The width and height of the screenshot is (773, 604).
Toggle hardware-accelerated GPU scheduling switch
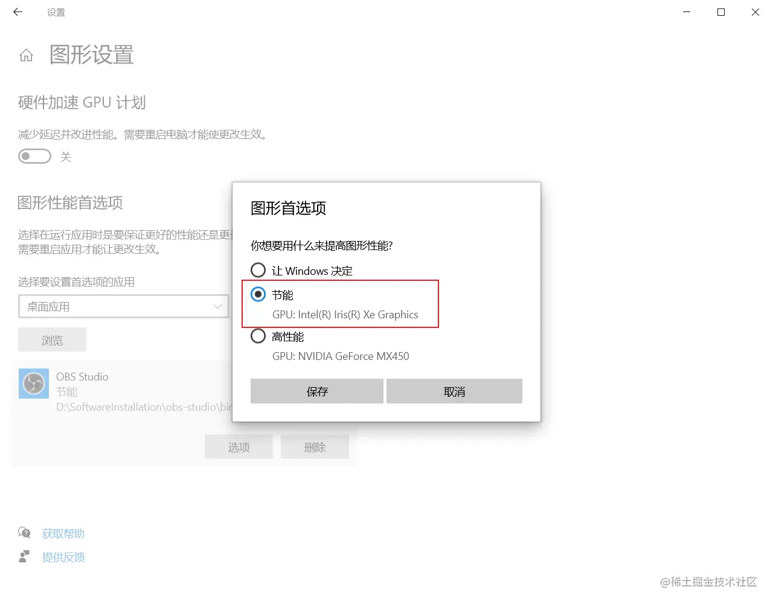point(34,156)
